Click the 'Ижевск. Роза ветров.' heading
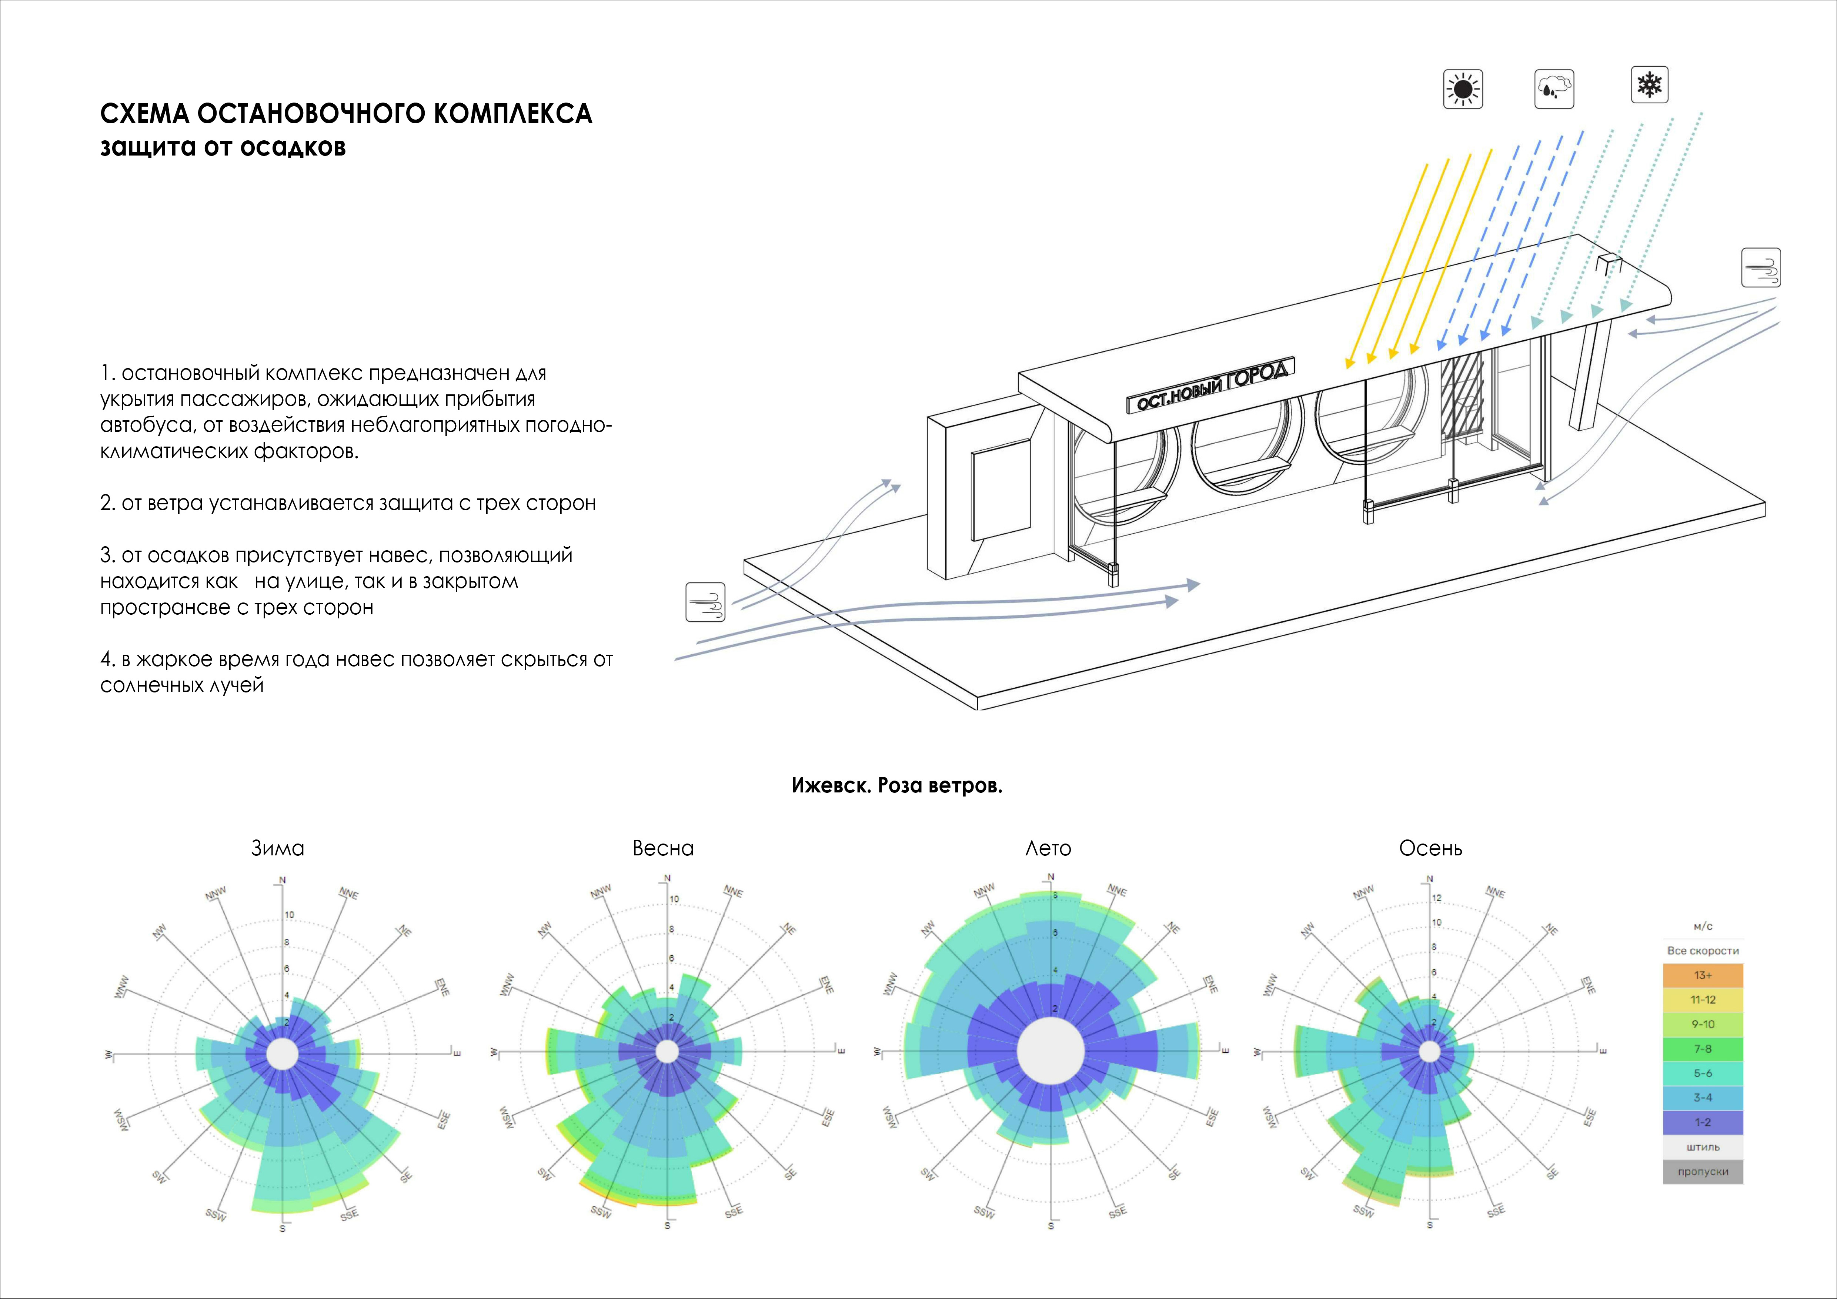Screen dimensions: 1837x1299 [x=897, y=785]
